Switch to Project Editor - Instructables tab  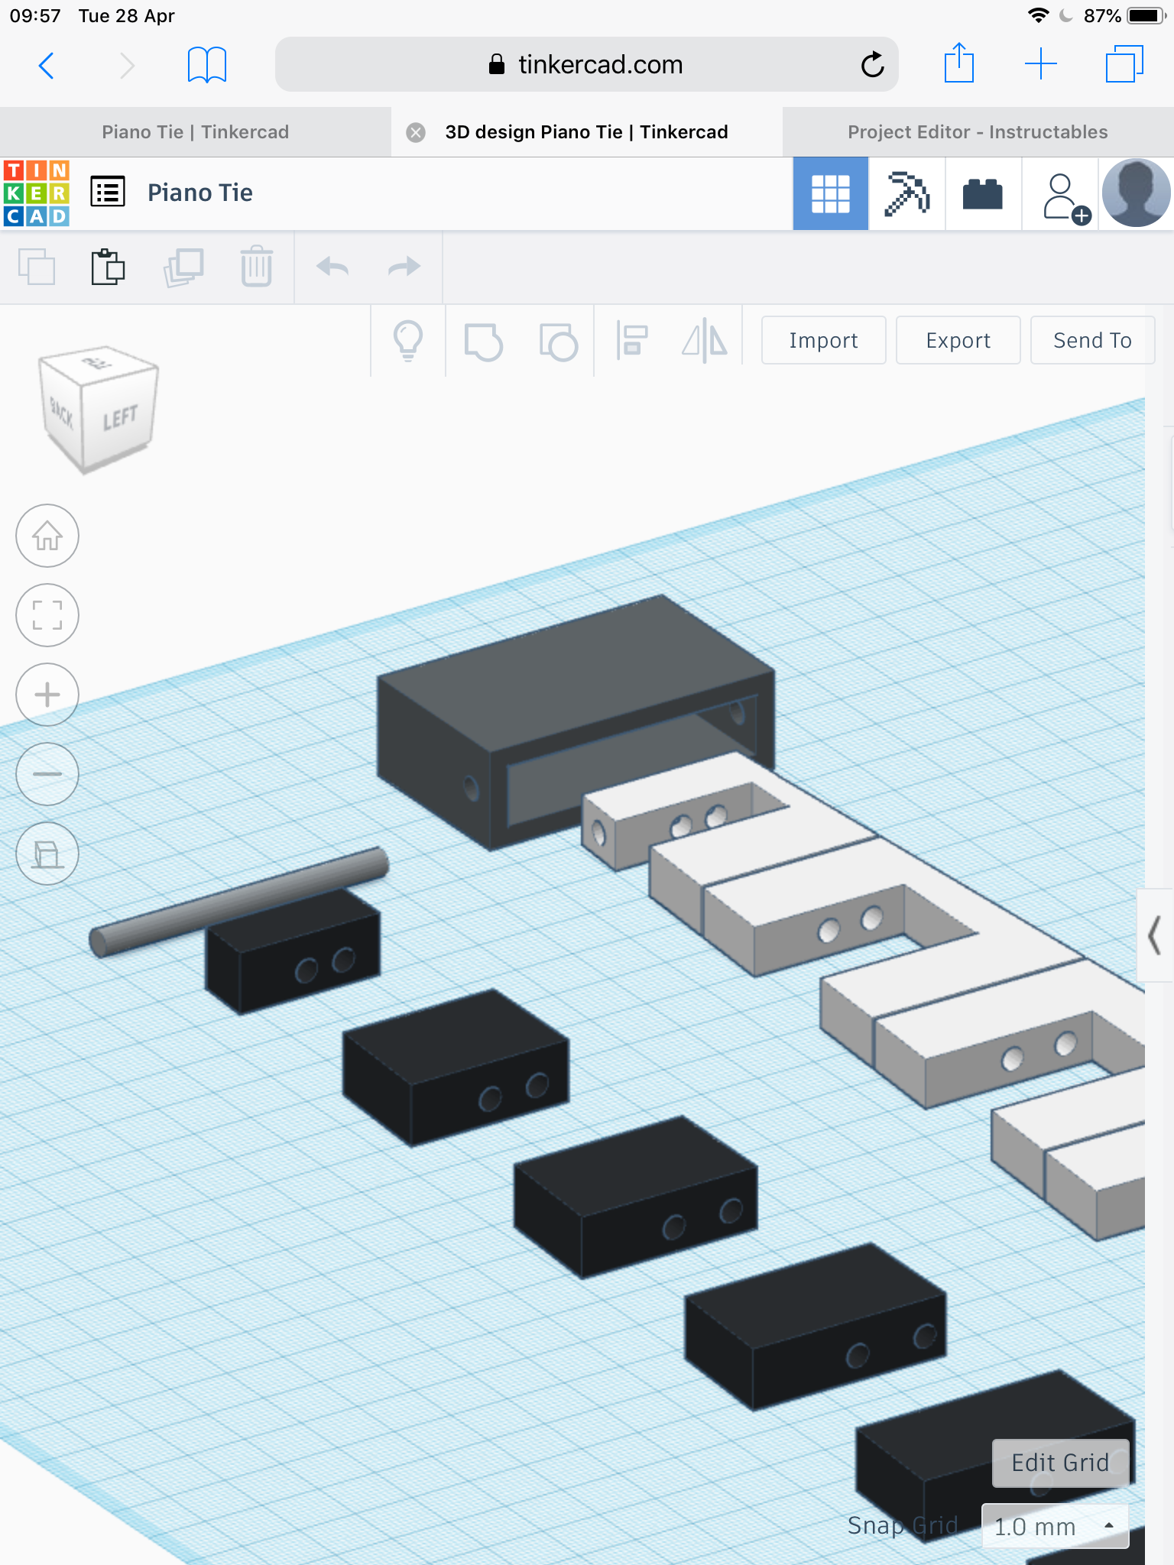(978, 132)
